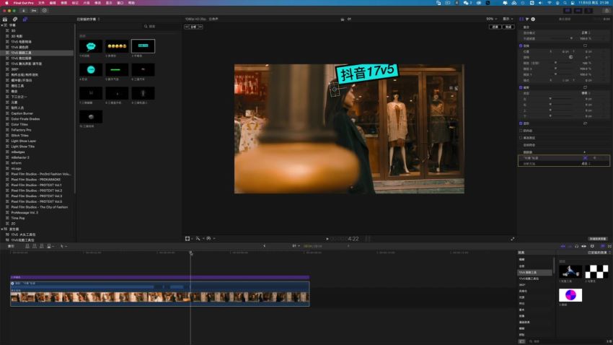Click the insert clip icon
The image size is (613, 345).
35,246
